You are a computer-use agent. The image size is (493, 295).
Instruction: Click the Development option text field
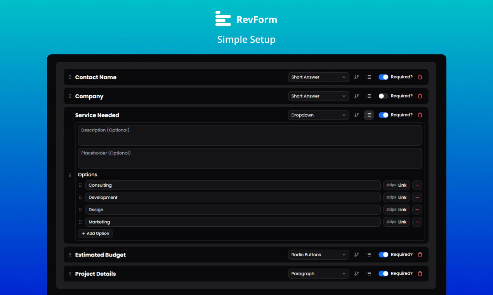tap(233, 198)
